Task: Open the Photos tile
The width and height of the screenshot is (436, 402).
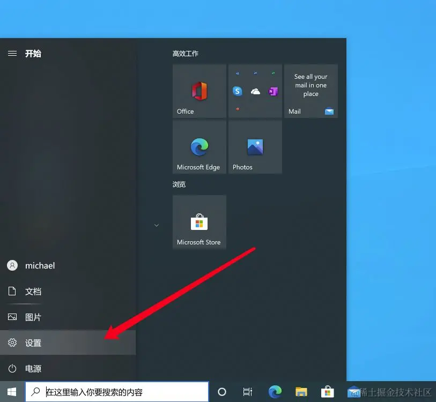Action: pos(255,147)
